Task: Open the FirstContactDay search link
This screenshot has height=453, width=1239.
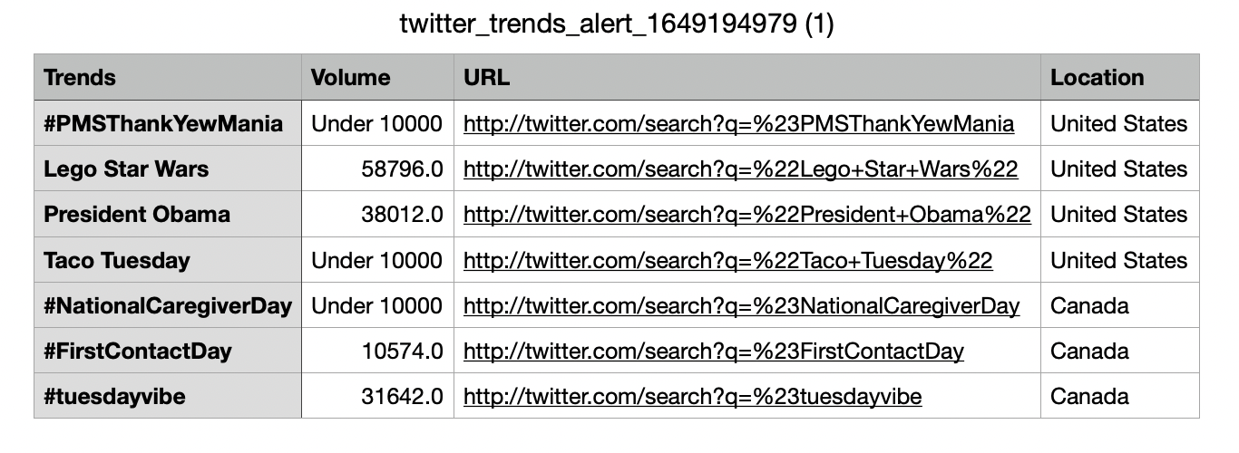Action: (x=714, y=351)
